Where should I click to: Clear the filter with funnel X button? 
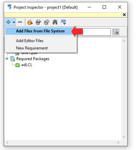(x=116, y=32)
